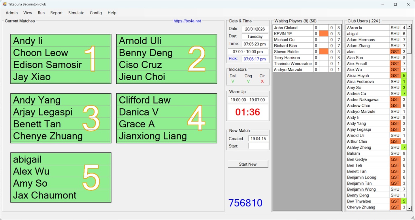This screenshot has height=220, width=415.
Task: Open the bc4e.net hyperlink
Action: tap(187, 21)
